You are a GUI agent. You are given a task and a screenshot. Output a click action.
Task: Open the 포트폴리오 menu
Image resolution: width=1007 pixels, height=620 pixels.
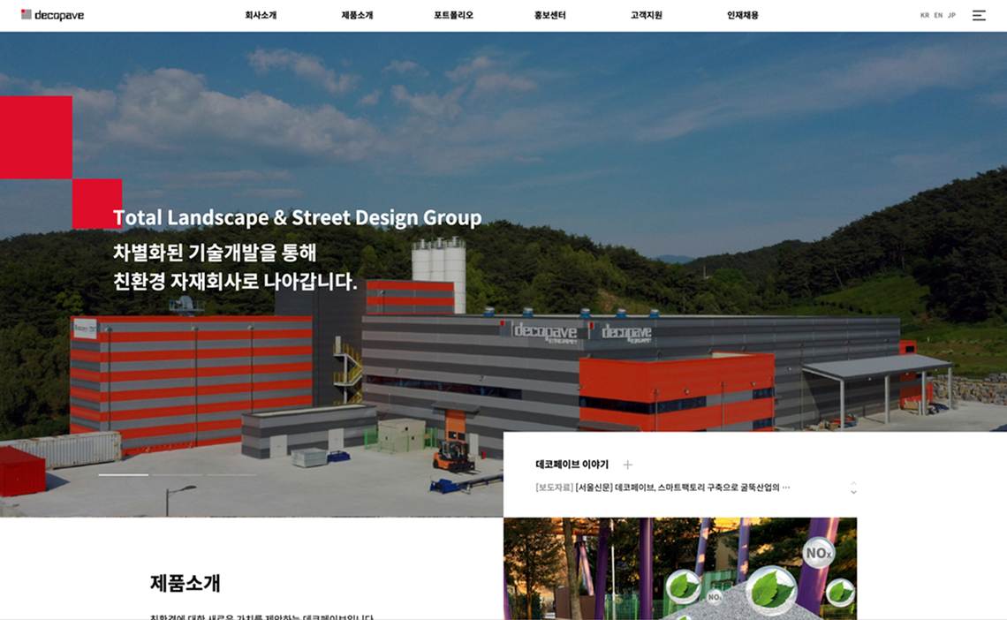[453, 15]
